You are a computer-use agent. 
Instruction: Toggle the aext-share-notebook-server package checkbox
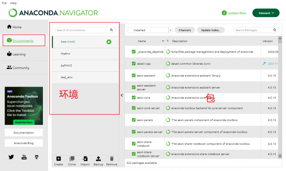[x=134, y=154]
